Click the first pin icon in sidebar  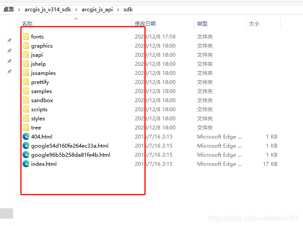click(x=9, y=41)
